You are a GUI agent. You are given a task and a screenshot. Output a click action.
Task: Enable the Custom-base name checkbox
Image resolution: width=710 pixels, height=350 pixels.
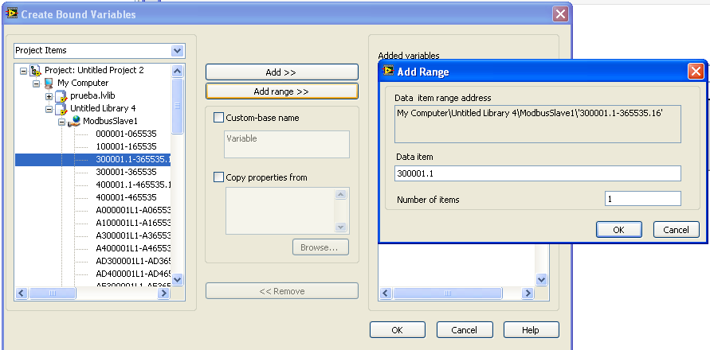point(218,118)
